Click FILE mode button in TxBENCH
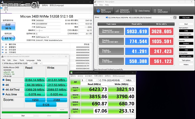 [x=186, y=18]
